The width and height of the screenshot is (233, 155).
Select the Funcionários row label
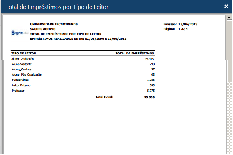(x=20, y=80)
